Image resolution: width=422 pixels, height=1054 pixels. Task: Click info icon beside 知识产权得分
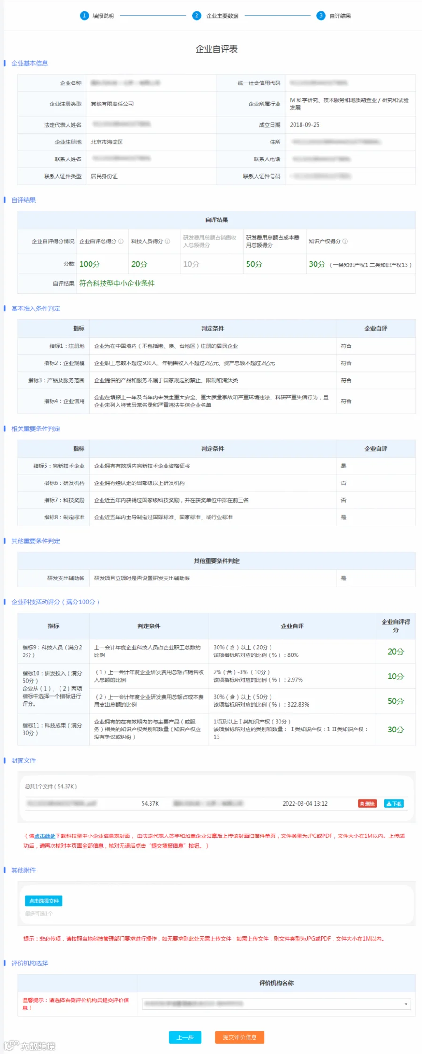click(345, 241)
